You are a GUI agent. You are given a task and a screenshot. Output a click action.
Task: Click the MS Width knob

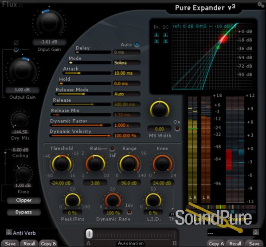160,110
